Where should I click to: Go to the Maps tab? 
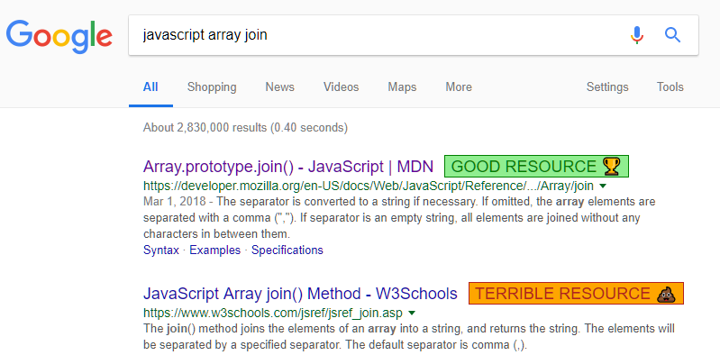point(402,87)
